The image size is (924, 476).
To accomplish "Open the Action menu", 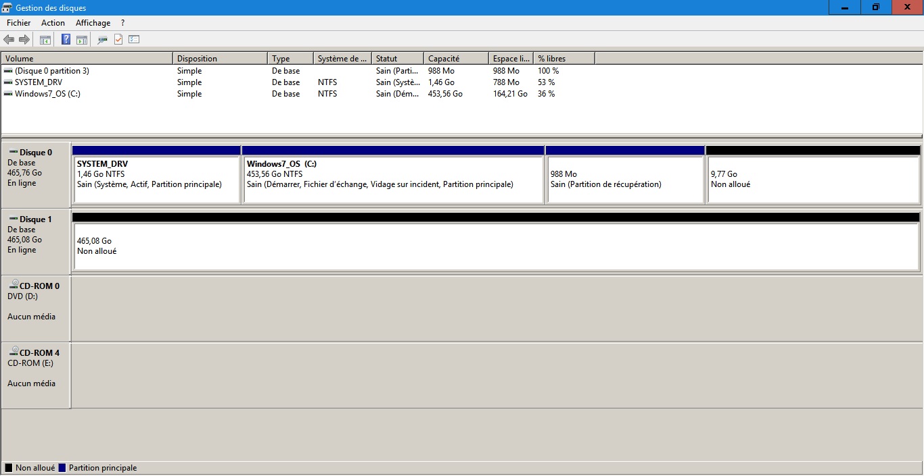I will coord(53,23).
